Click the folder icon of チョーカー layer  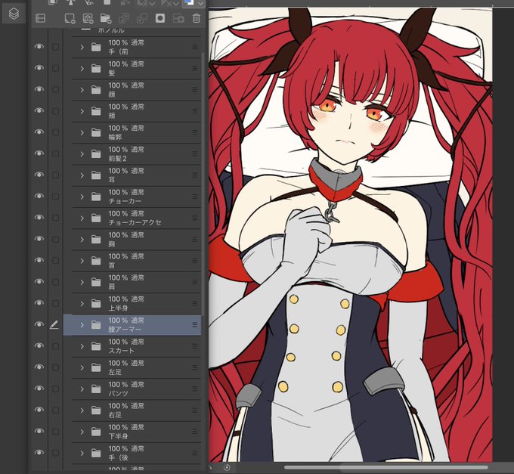tap(96, 197)
